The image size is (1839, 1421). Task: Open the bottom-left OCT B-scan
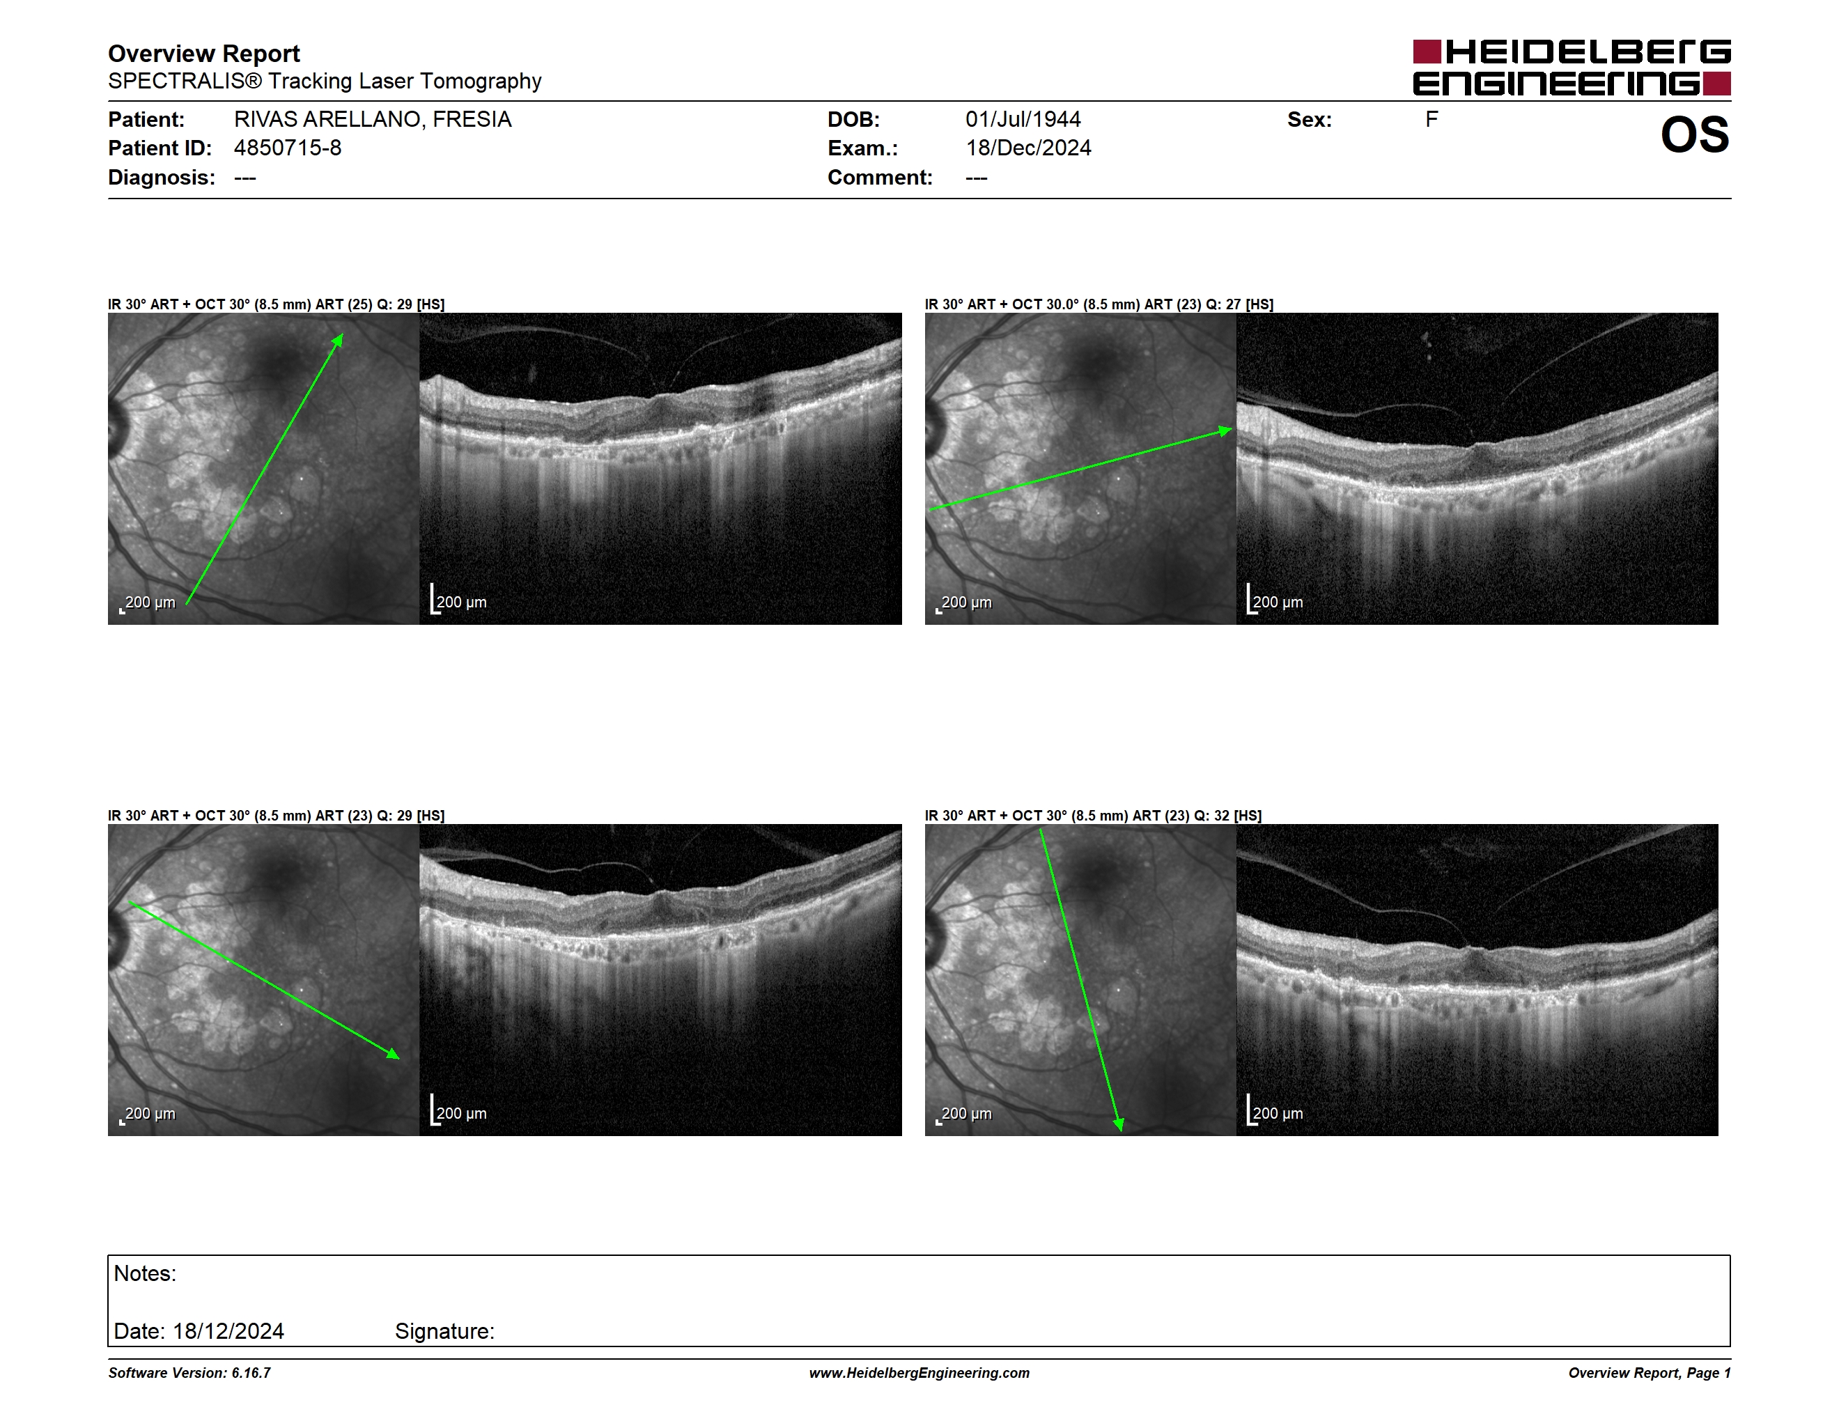[x=660, y=980]
